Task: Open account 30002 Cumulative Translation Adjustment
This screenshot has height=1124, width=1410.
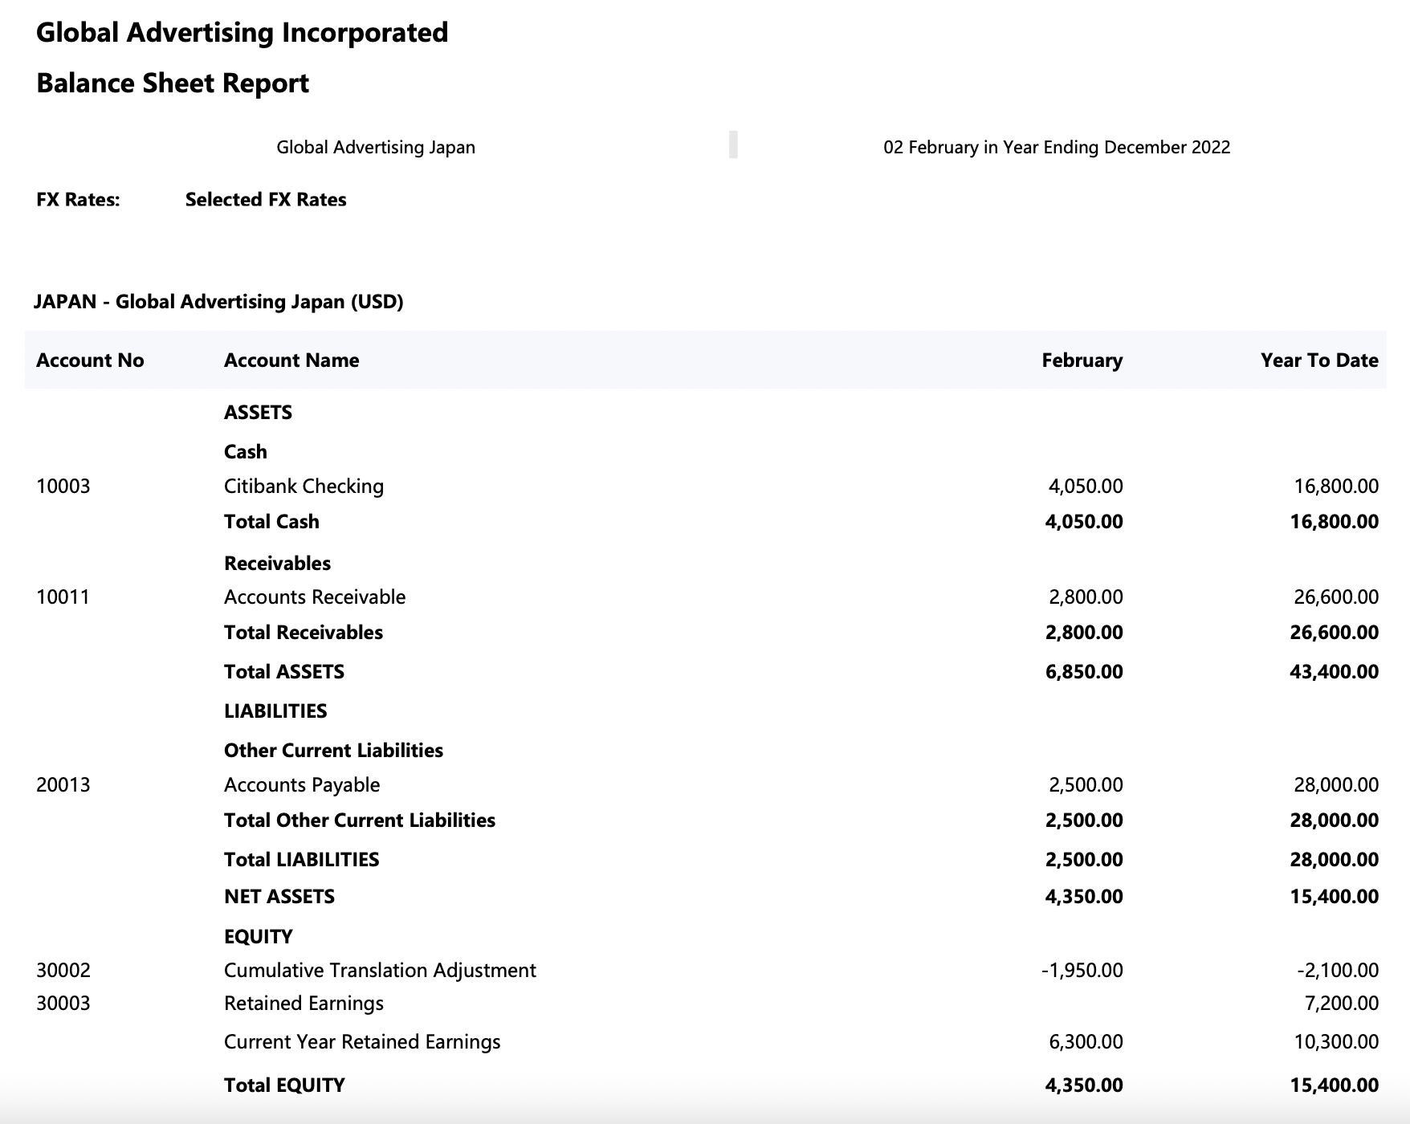Action: pos(381,970)
